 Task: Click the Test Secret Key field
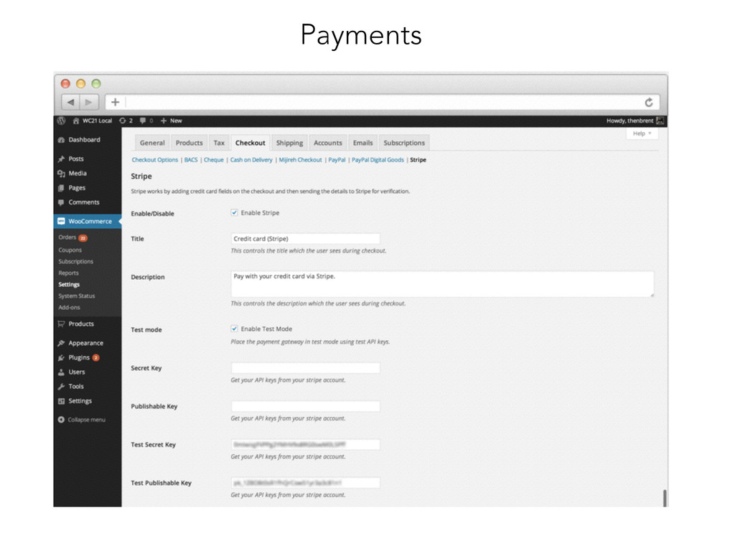click(x=305, y=445)
